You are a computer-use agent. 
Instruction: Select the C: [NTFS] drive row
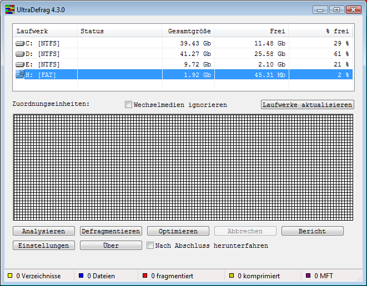(183, 43)
